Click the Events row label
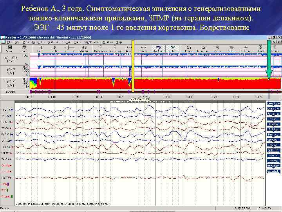 point(10,92)
